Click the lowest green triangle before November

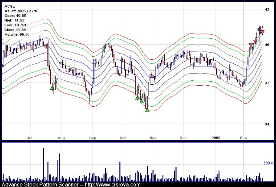[x=147, y=110]
